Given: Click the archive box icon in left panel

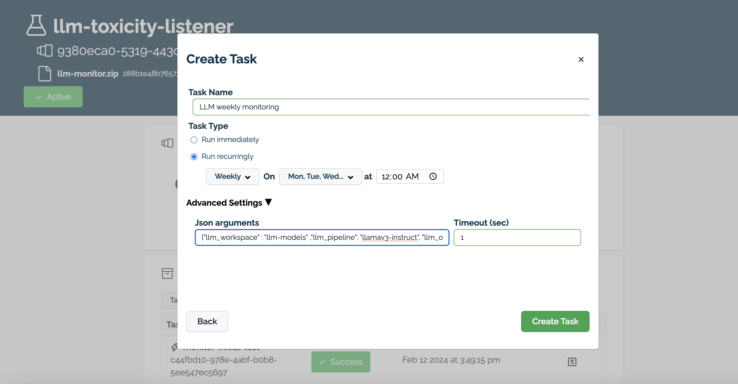Looking at the screenshot, I should pos(167,274).
